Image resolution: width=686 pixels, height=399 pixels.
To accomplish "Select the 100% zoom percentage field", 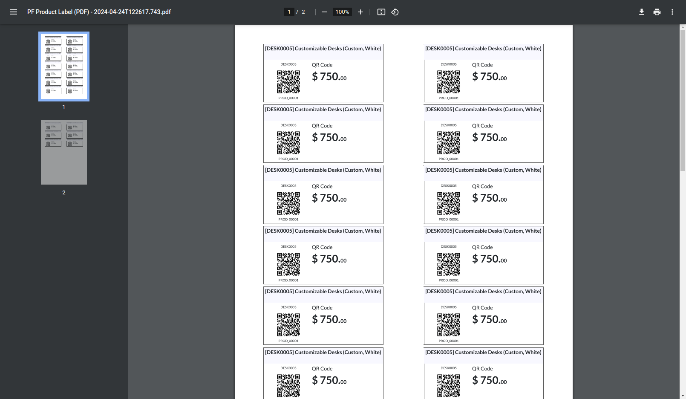I will (342, 12).
